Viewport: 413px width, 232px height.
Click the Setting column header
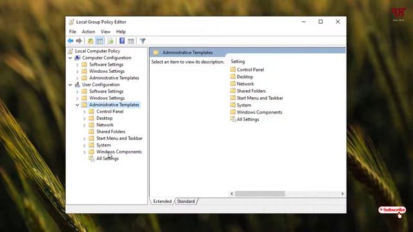(237, 61)
